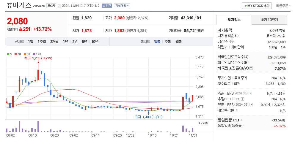This screenshot has height=141, width=295.
Task: Click the green 5-day moving average swatch
Action: pyautogui.click(x=8, y=54)
